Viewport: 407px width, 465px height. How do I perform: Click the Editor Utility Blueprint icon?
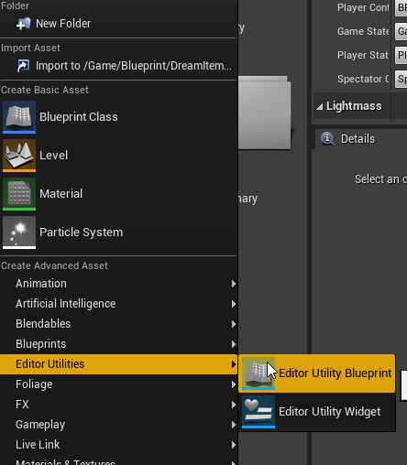click(x=258, y=373)
